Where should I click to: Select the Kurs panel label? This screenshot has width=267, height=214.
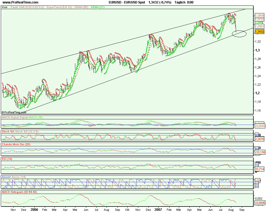tap(5, 7)
